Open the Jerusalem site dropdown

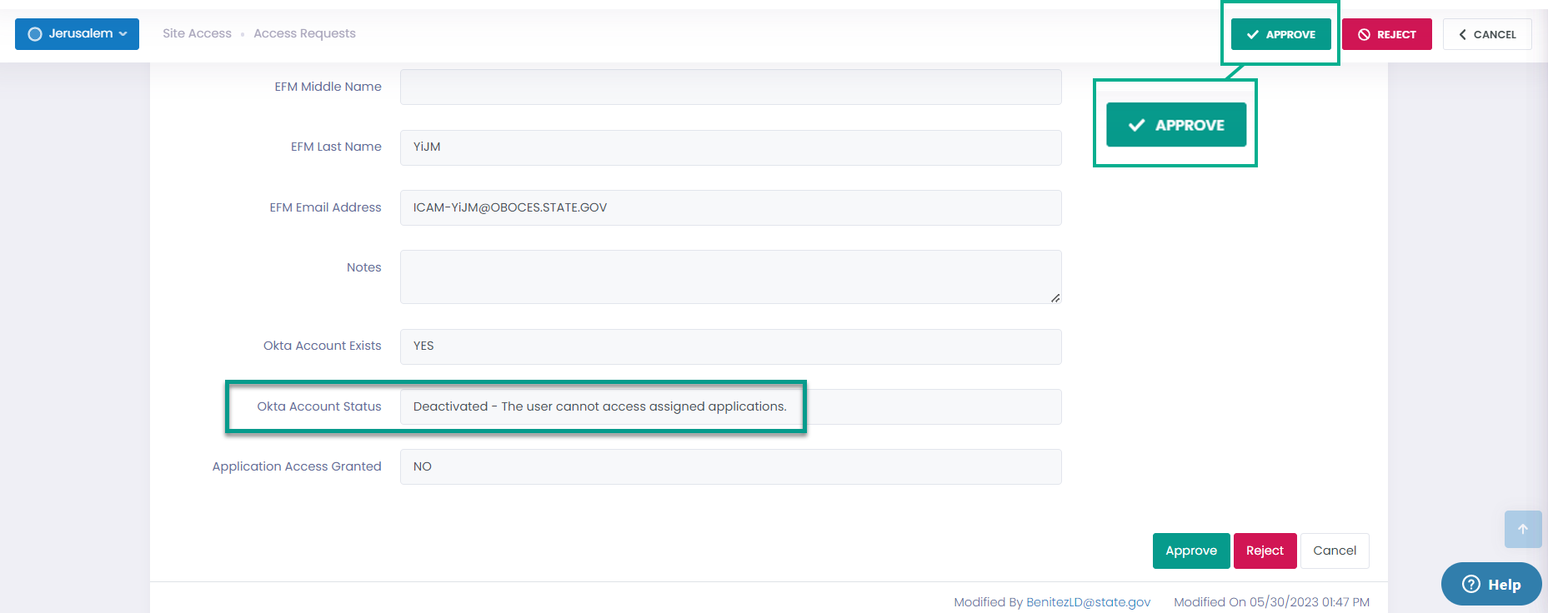click(x=77, y=34)
